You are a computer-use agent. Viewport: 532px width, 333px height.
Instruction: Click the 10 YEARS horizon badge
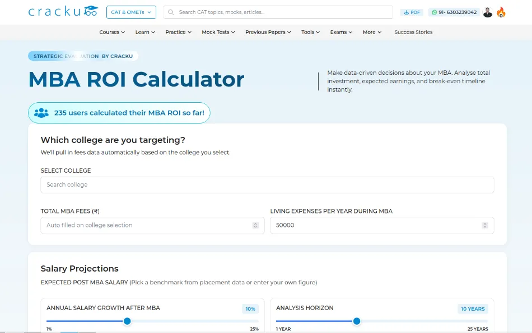pos(473,309)
